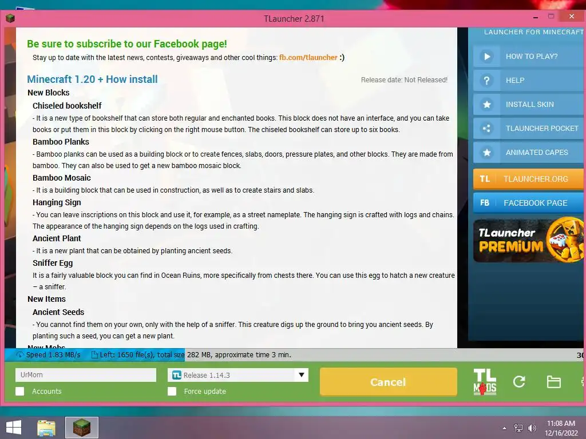Click the refresh arrow icon
Screen dimensions: 586x439
tap(519, 381)
